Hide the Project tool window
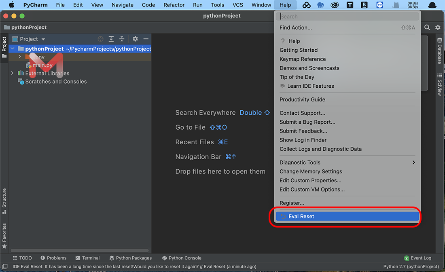 pyautogui.click(x=146, y=39)
